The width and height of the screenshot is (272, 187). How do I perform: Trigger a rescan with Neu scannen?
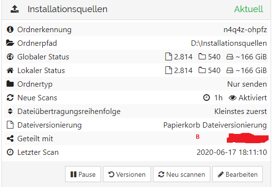[x=182, y=174]
